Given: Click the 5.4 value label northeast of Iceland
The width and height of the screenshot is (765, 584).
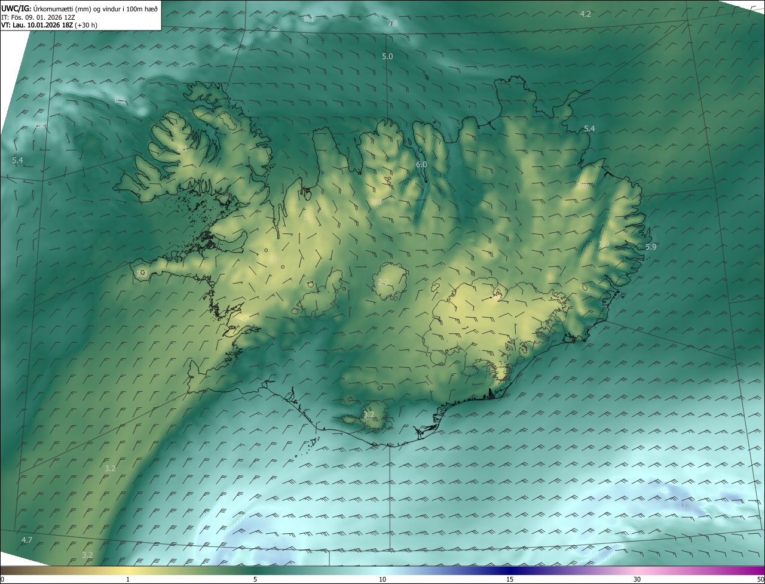Looking at the screenshot, I should point(589,129).
